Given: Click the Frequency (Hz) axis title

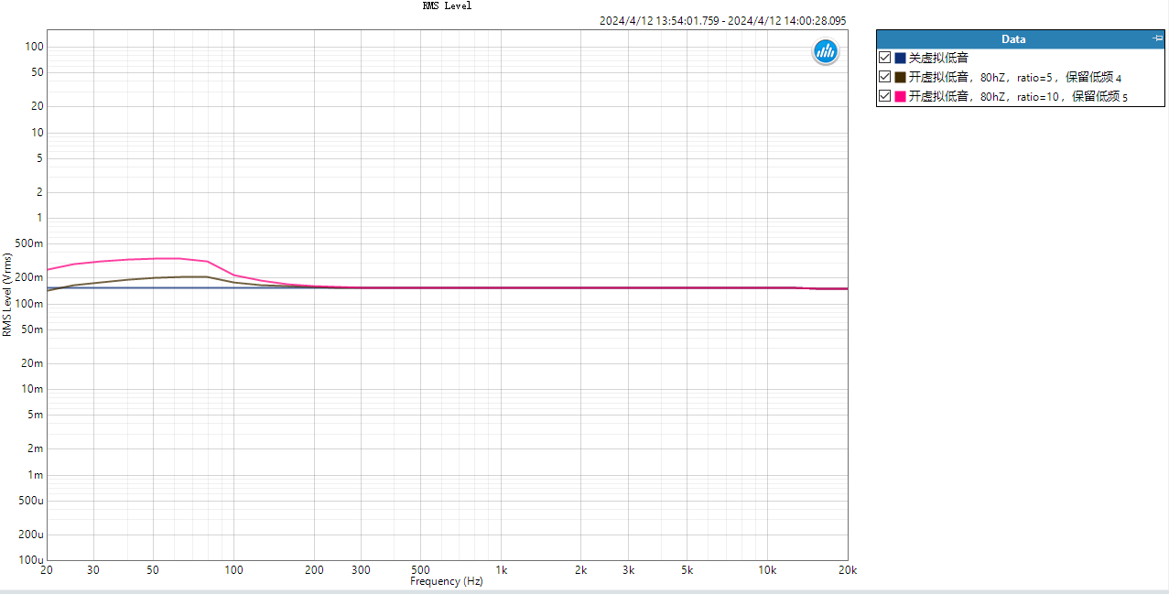Looking at the screenshot, I should [447, 581].
